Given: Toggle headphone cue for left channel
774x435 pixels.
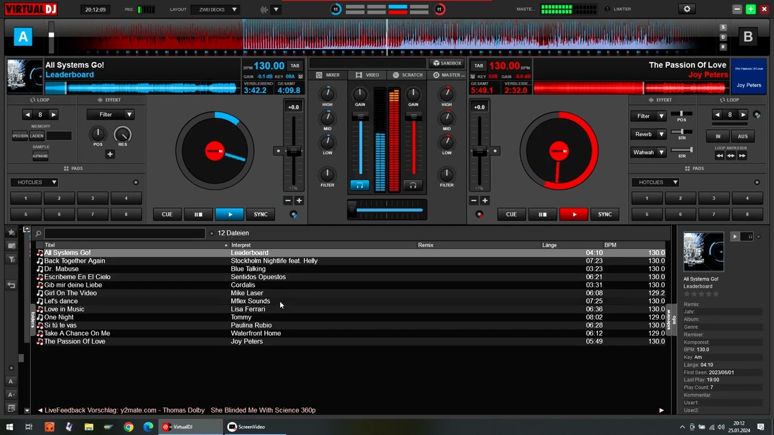Looking at the screenshot, I should 360,185.
